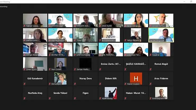
Task: Select the Didem Kİft name tile
Action: click(111, 78)
